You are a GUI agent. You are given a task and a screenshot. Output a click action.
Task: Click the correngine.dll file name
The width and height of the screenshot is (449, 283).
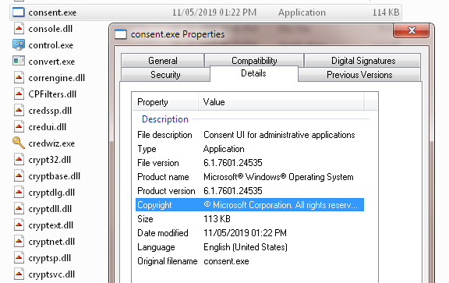[57, 78]
